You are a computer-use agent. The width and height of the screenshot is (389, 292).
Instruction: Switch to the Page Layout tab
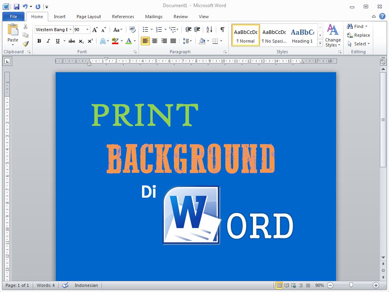88,17
